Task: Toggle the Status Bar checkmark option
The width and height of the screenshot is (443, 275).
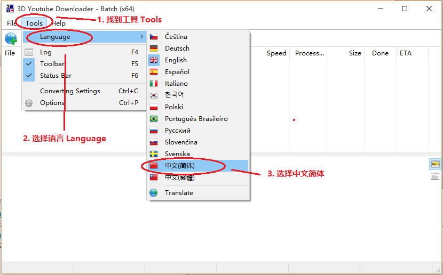Action: [29, 76]
